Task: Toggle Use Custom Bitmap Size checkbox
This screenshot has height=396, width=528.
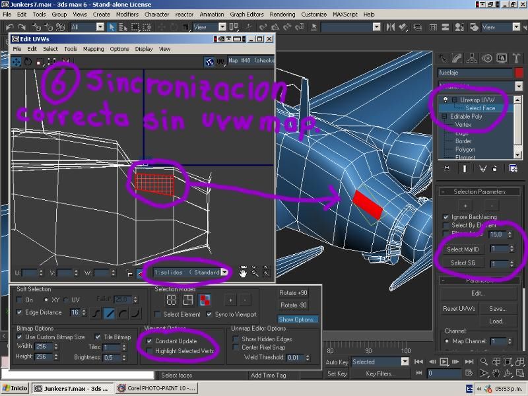Action: (20, 337)
